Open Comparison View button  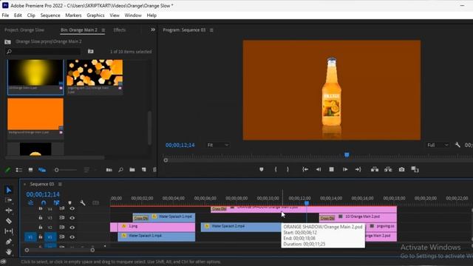[415, 169]
